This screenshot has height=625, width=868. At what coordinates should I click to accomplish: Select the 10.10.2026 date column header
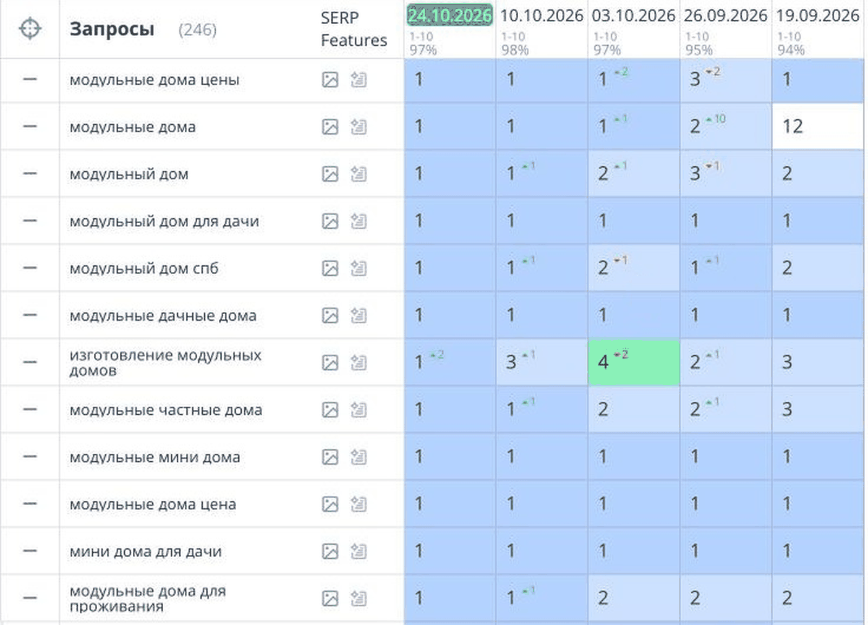542,15
